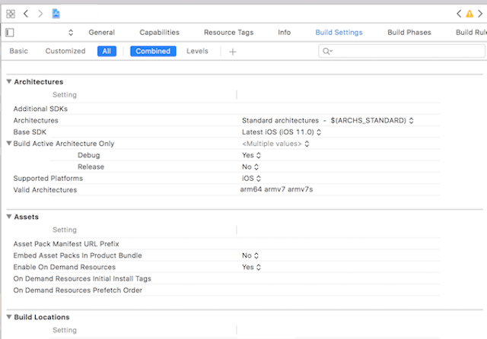The image size is (487, 339).
Task: Go forward with the right chevron
Action: pyautogui.click(x=40, y=14)
